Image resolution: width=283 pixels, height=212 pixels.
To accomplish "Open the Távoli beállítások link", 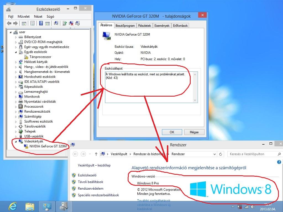I will click(91, 182).
